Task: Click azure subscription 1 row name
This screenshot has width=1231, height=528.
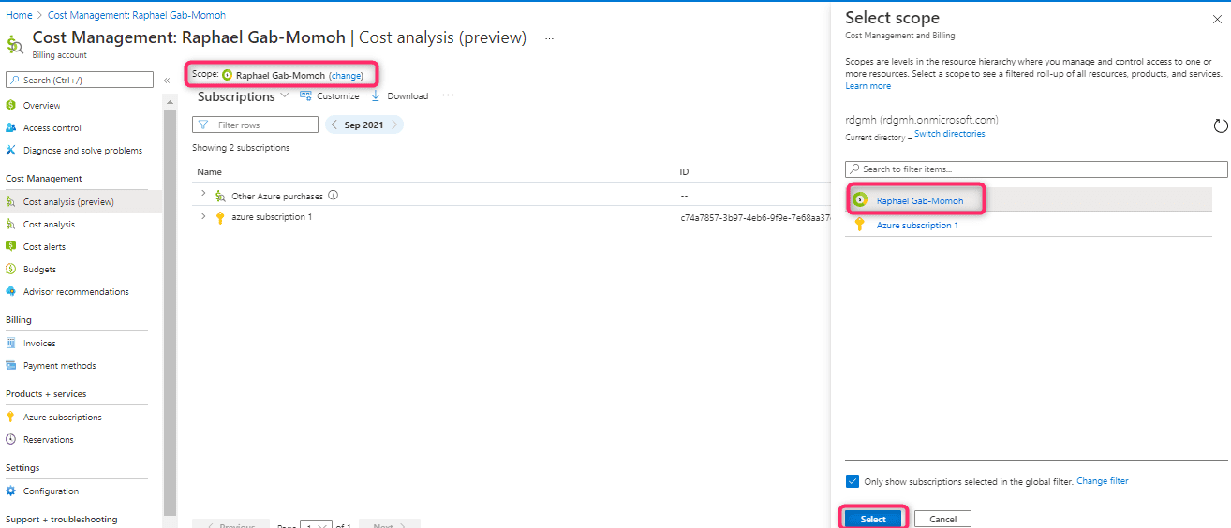Action: tap(272, 217)
